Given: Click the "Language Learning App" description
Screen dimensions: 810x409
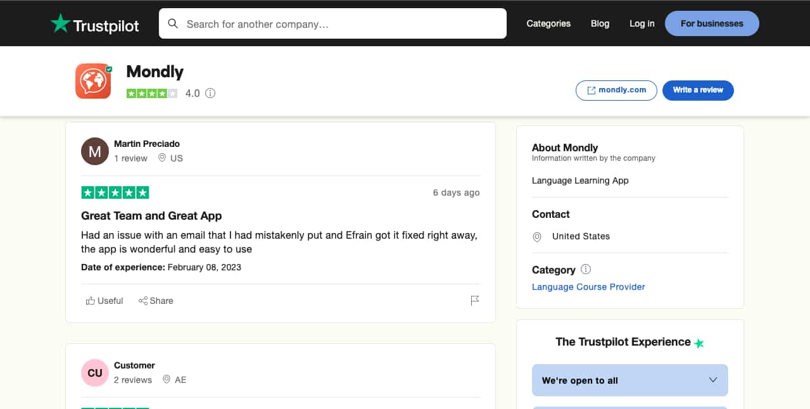Looking at the screenshot, I should click(580, 180).
